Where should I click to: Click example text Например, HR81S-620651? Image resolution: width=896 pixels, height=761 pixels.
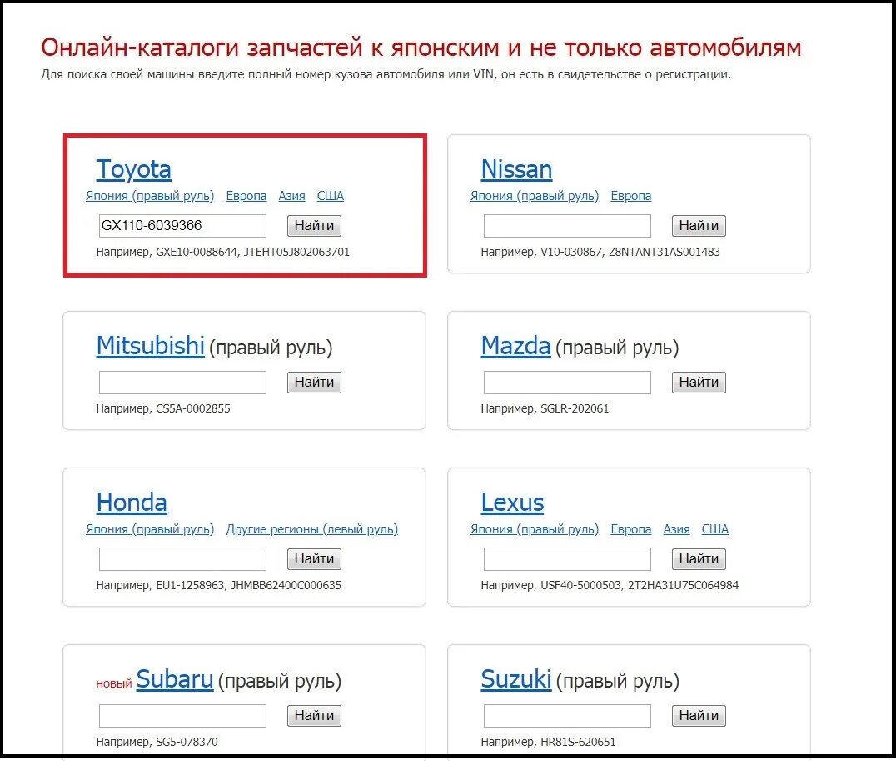(x=548, y=742)
